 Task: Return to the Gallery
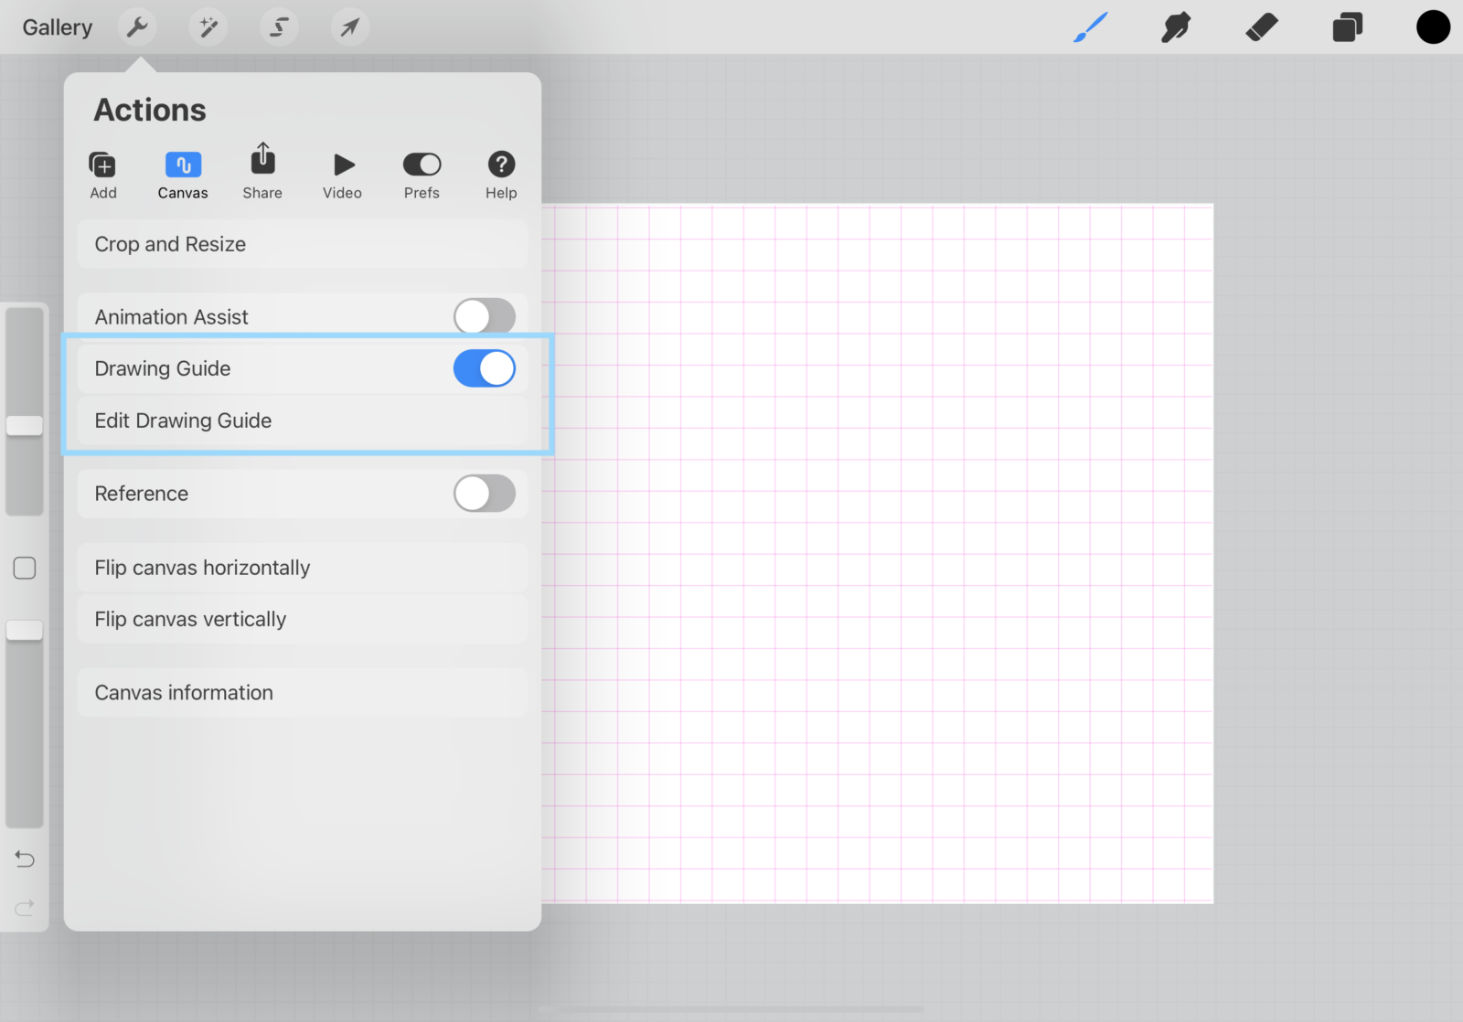pos(57,27)
